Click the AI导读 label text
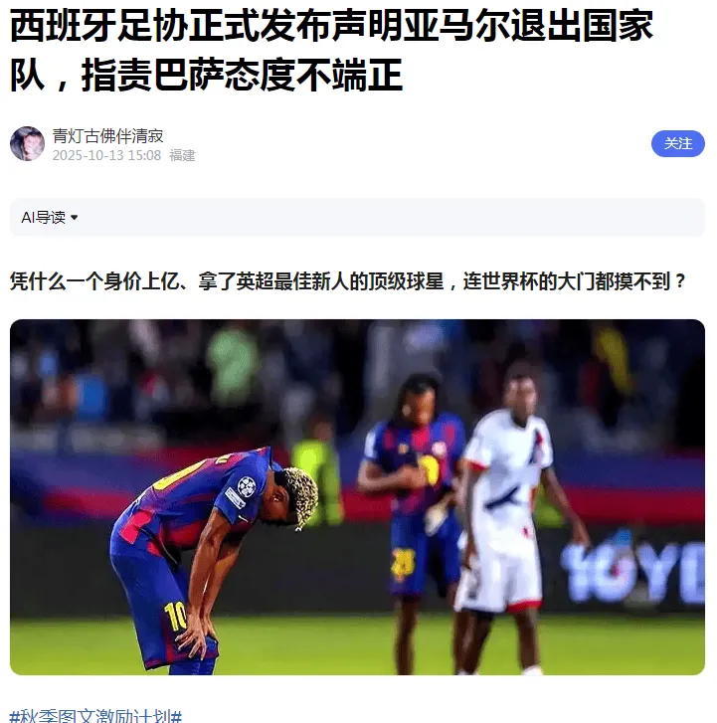The image size is (717, 723). 44,217
